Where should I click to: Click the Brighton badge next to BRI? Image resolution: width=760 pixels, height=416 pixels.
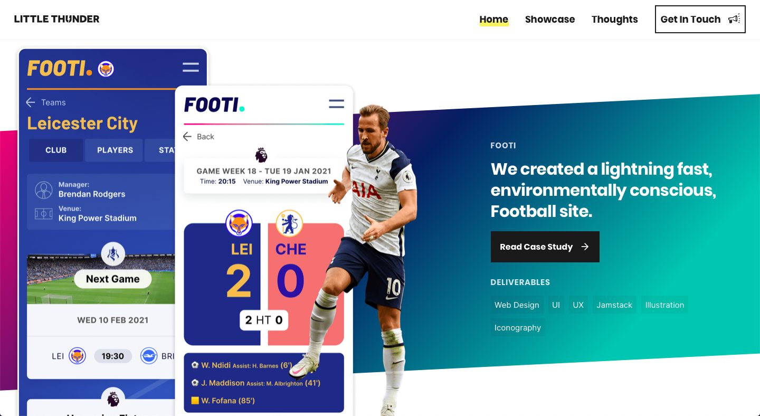tap(149, 356)
